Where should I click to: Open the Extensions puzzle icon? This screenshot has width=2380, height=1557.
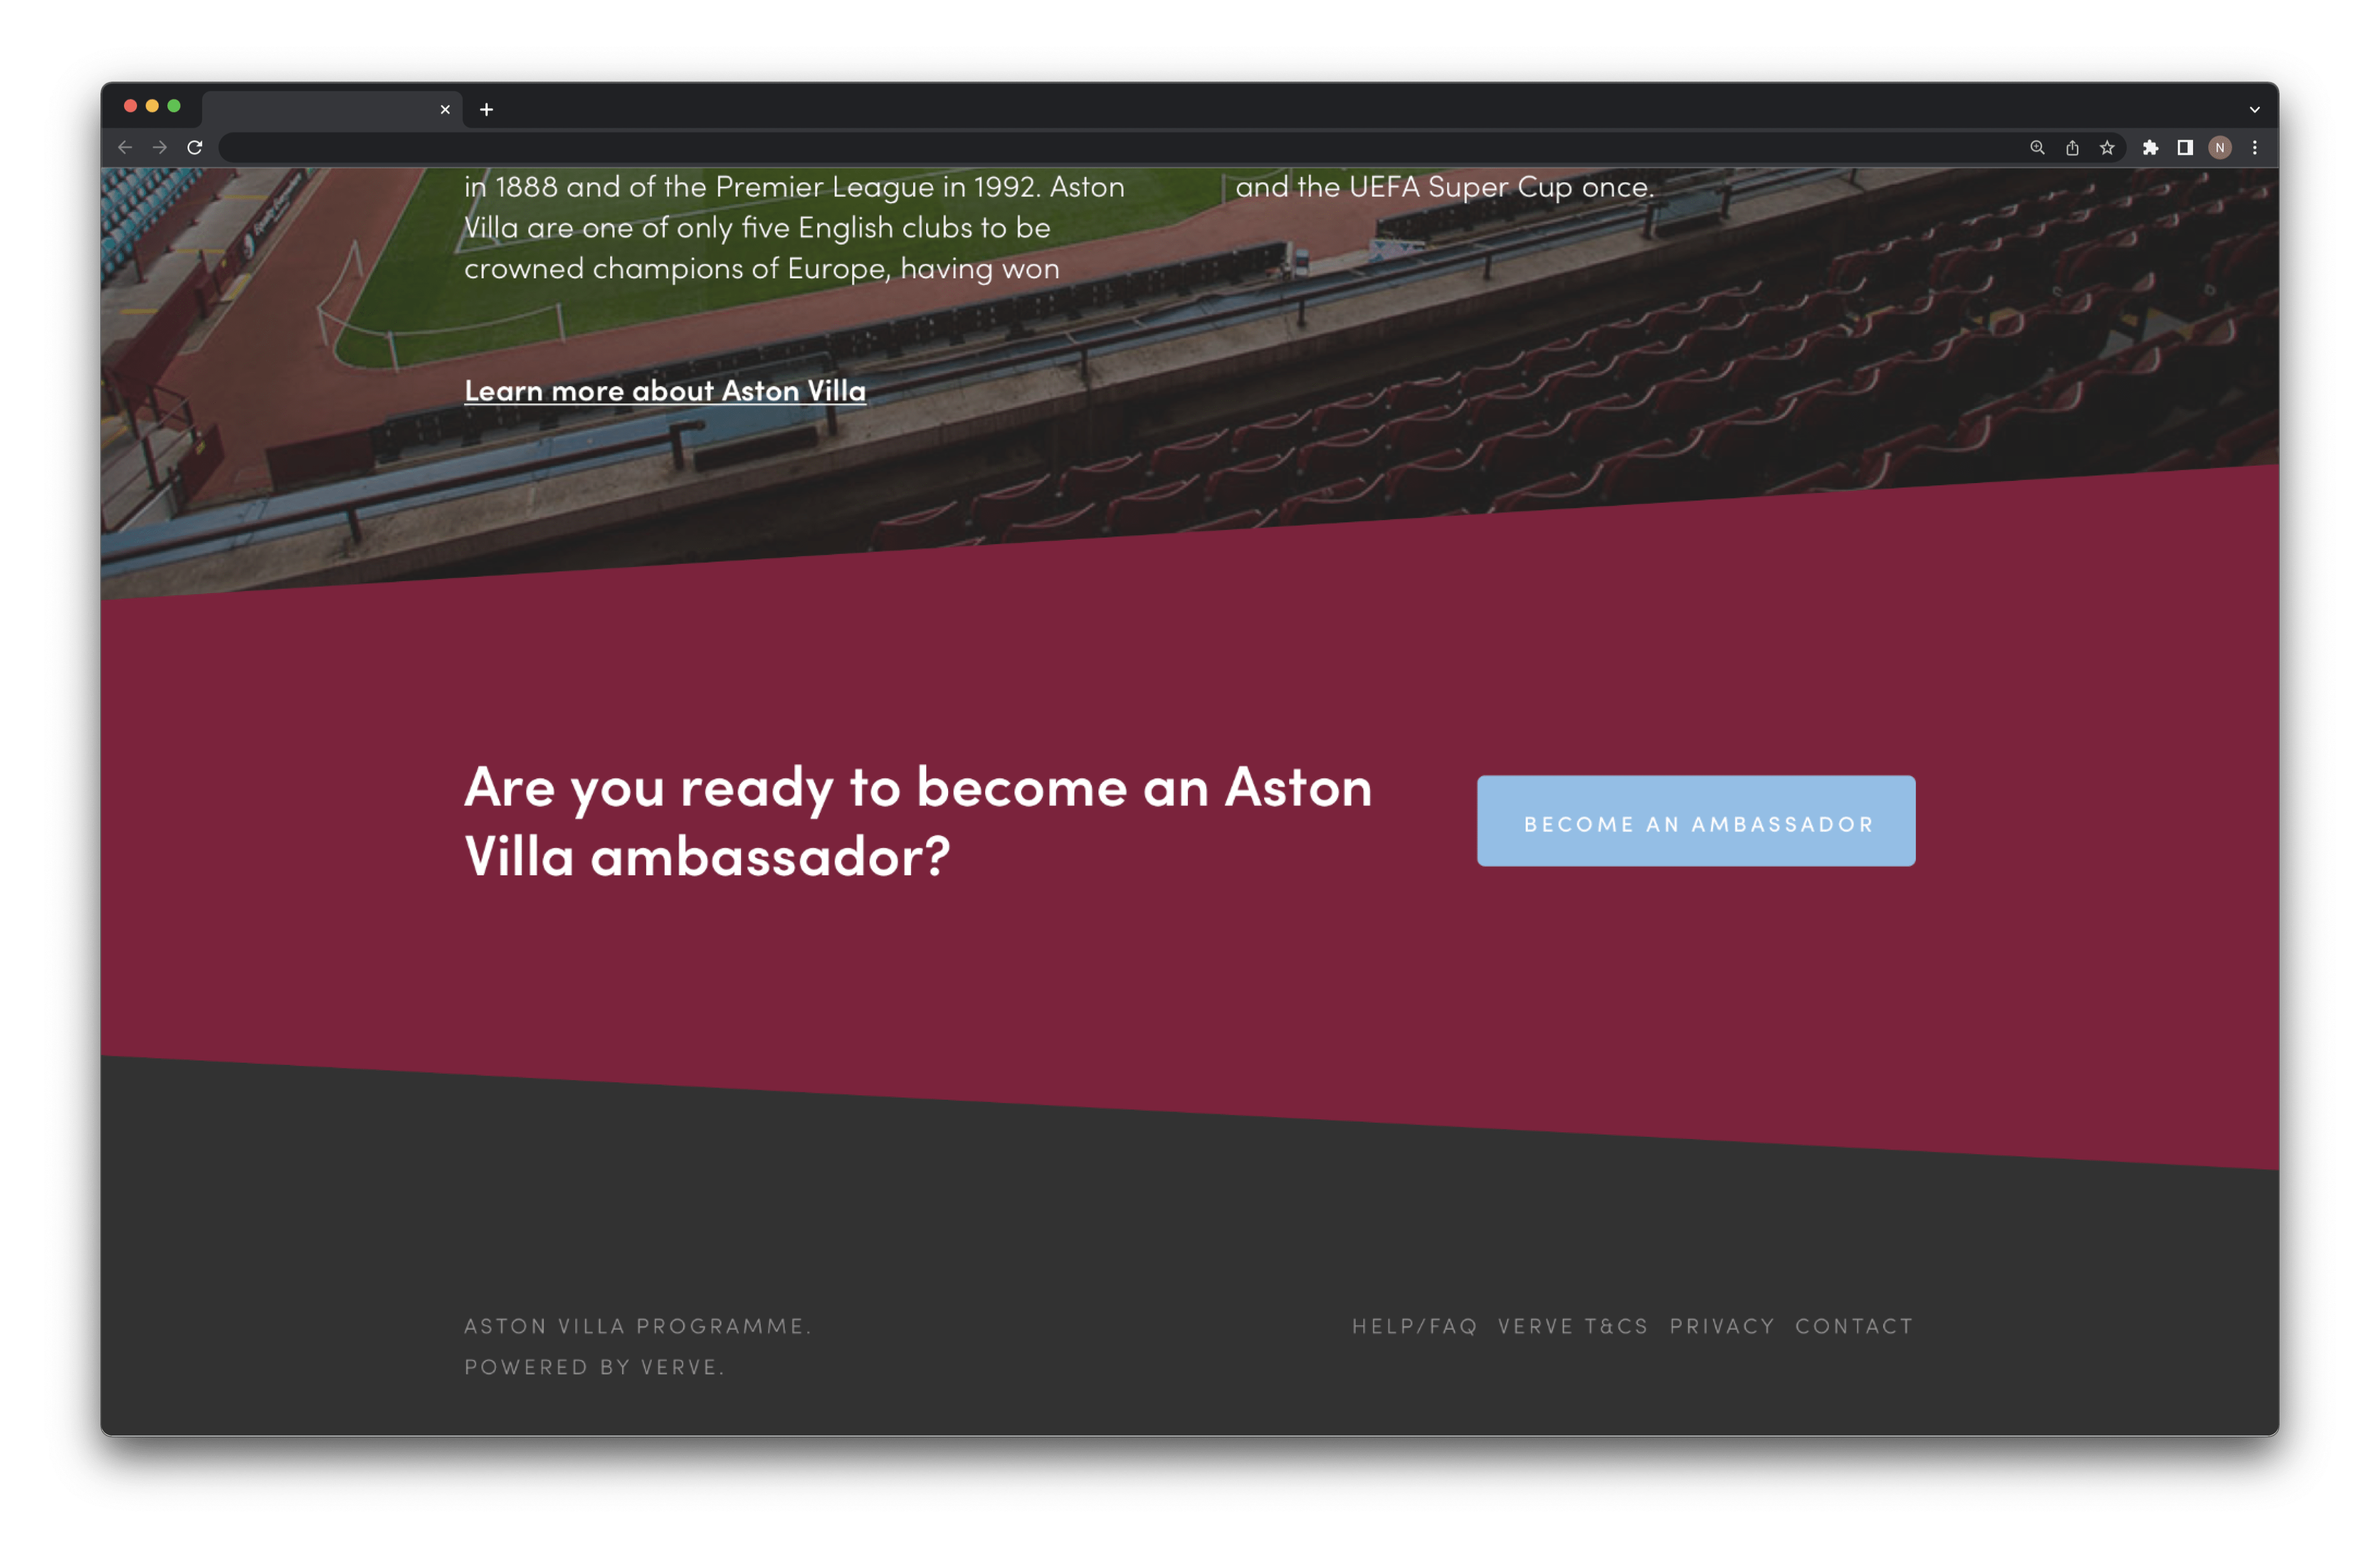pos(2150,148)
